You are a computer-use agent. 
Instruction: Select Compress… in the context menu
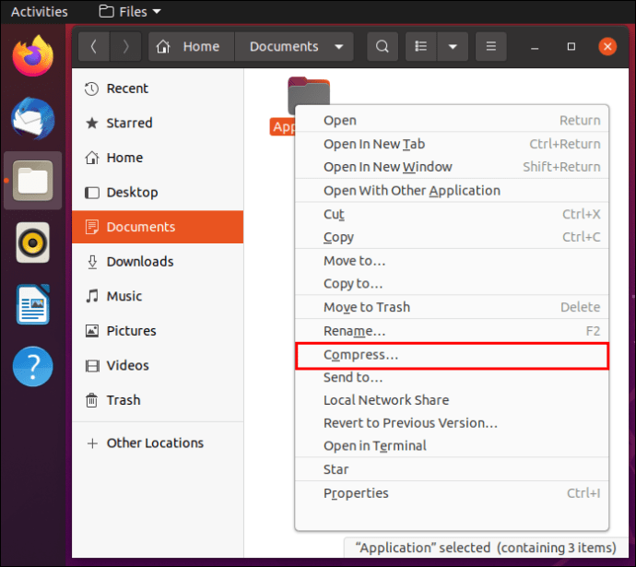point(452,355)
